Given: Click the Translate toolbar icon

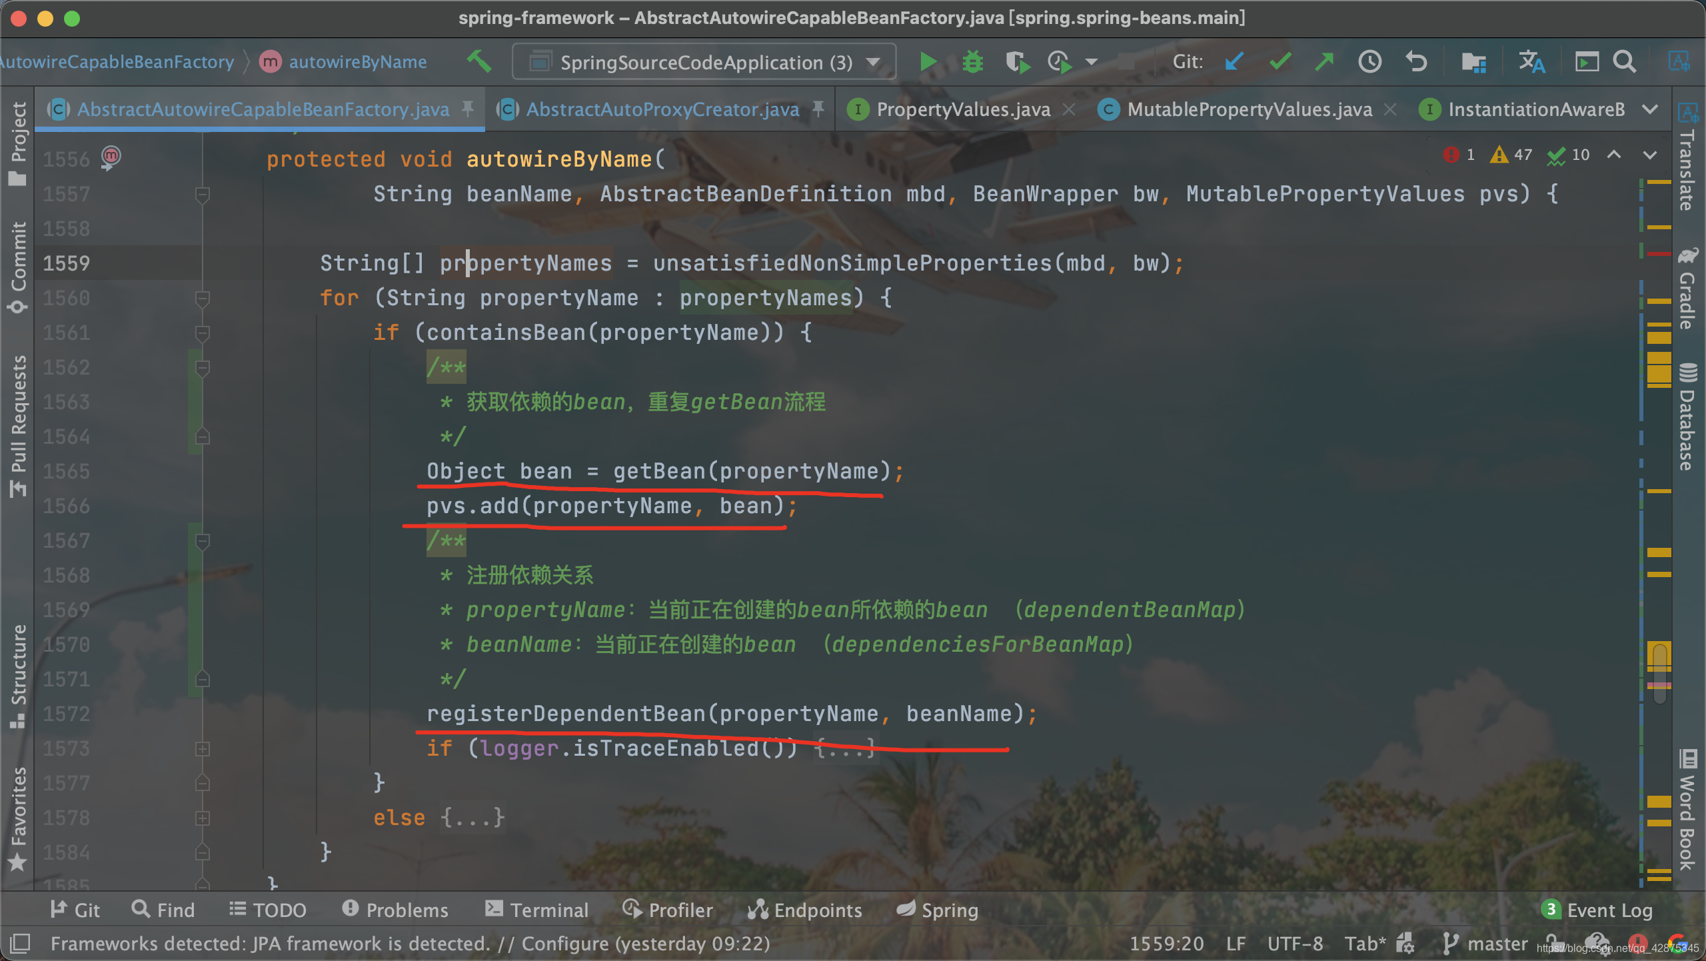Looking at the screenshot, I should tap(1531, 62).
